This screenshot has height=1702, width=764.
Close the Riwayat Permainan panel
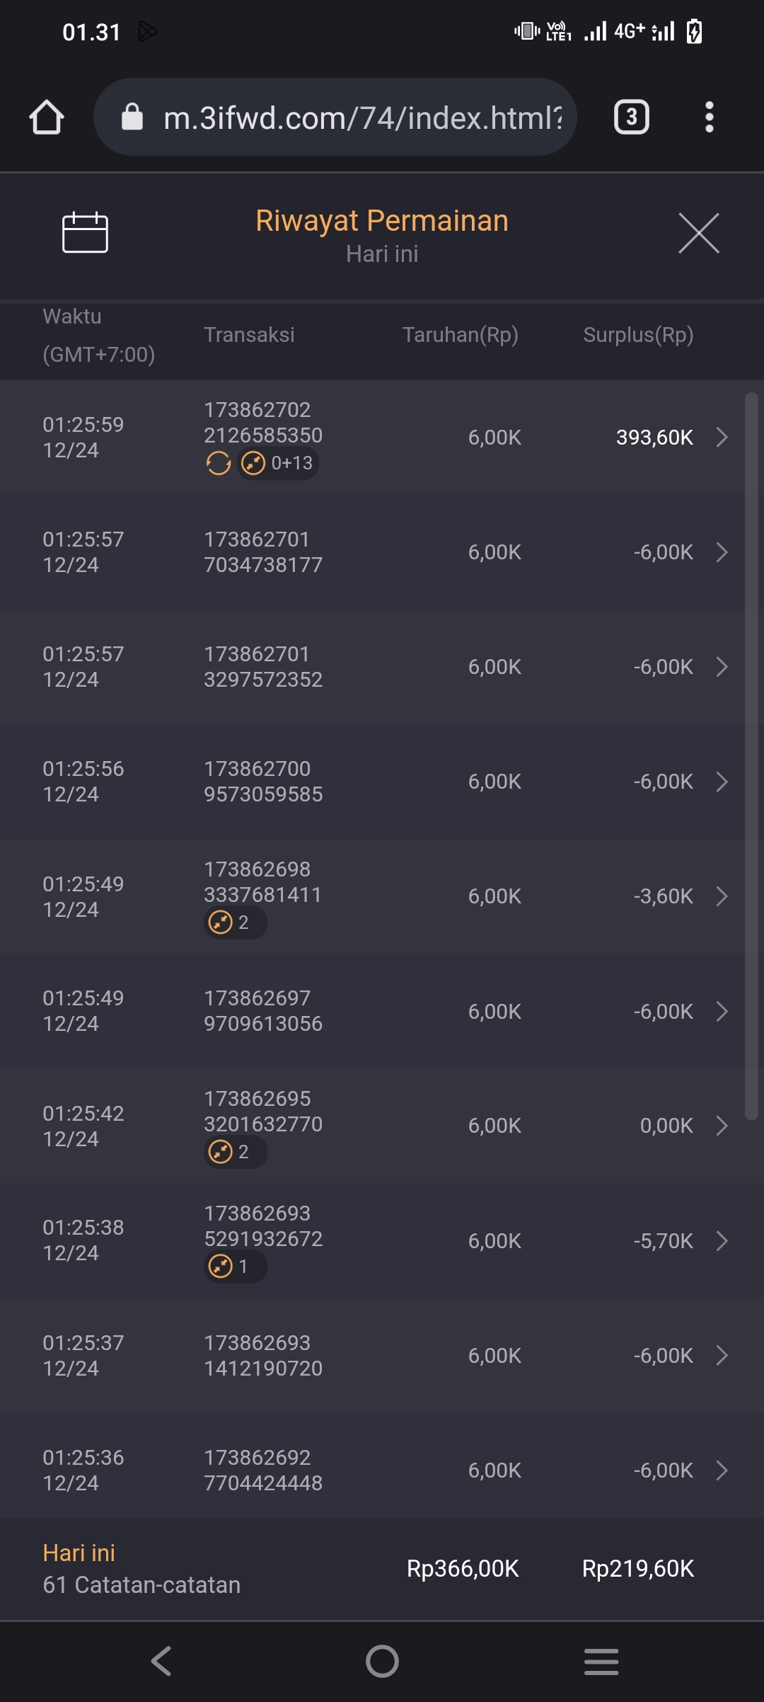pos(698,233)
